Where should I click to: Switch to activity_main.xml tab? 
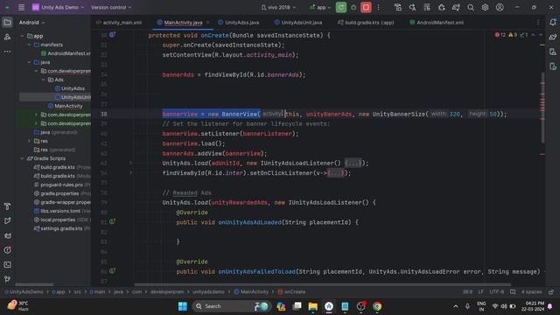(x=119, y=23)
